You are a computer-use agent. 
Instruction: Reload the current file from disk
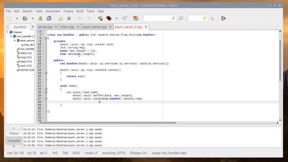tap(60, 18)
